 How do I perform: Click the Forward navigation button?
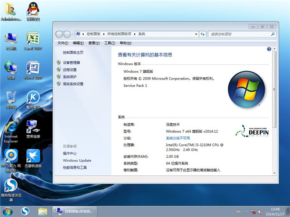click(x=67, y=34)
